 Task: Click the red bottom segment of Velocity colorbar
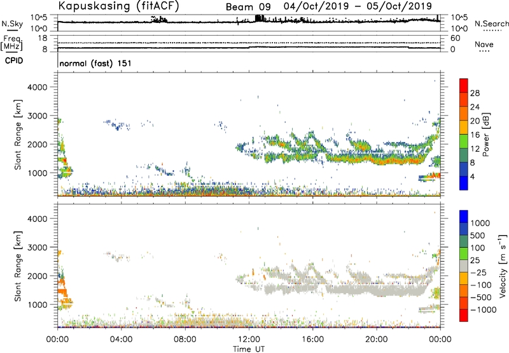pyautogui.click(x=464, y=315)
